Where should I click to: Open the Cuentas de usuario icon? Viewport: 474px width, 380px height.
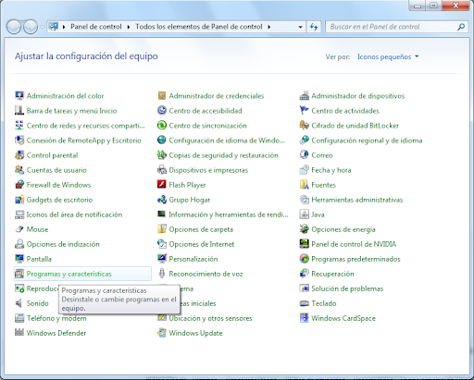click(x=19, y=170)
